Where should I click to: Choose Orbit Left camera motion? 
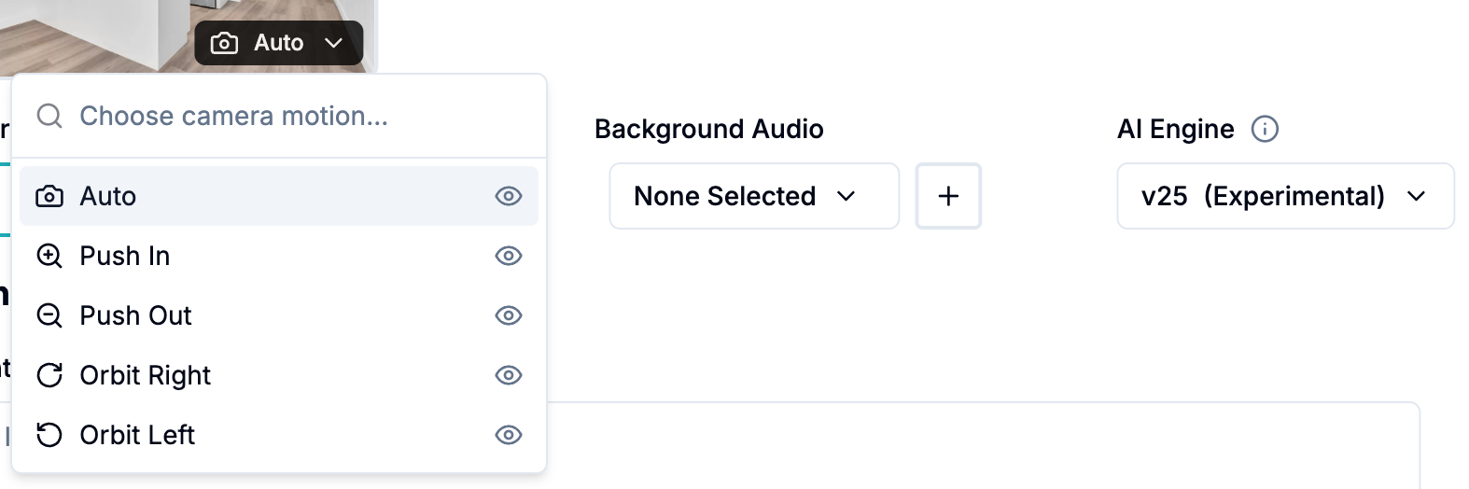coord(137,436)
